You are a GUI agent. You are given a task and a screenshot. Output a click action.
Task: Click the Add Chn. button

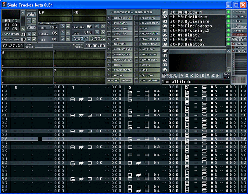113,80
